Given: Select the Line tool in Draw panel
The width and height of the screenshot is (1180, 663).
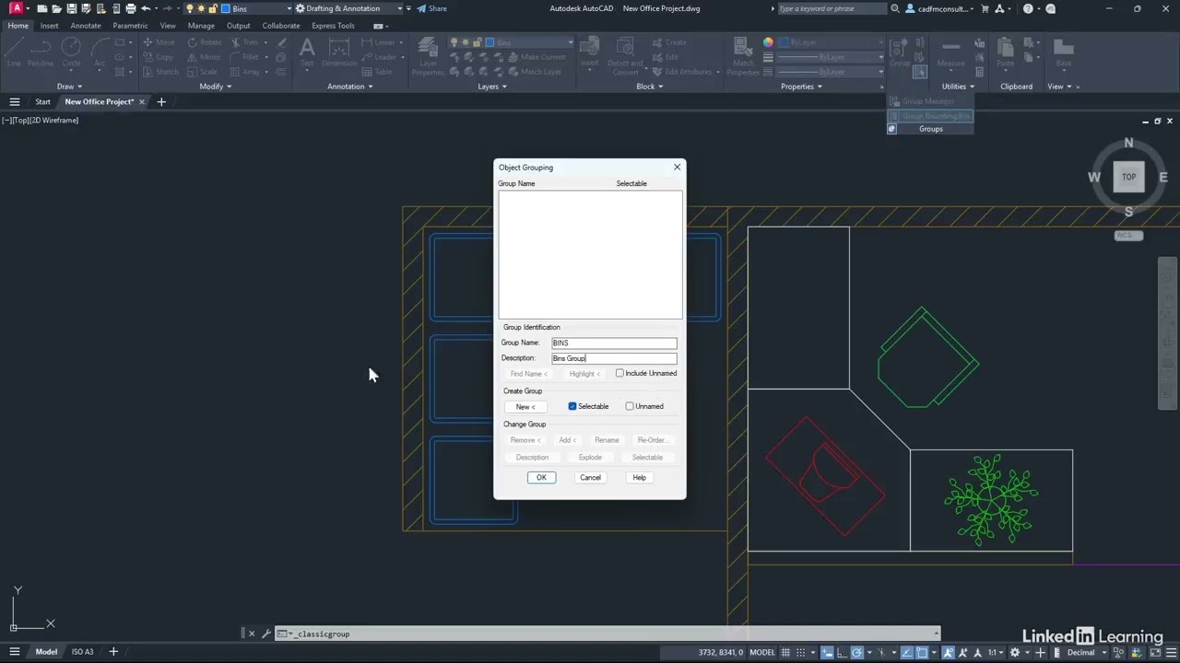Looking at the screenshot, I should pyautogui.click(x=14, y=52).
